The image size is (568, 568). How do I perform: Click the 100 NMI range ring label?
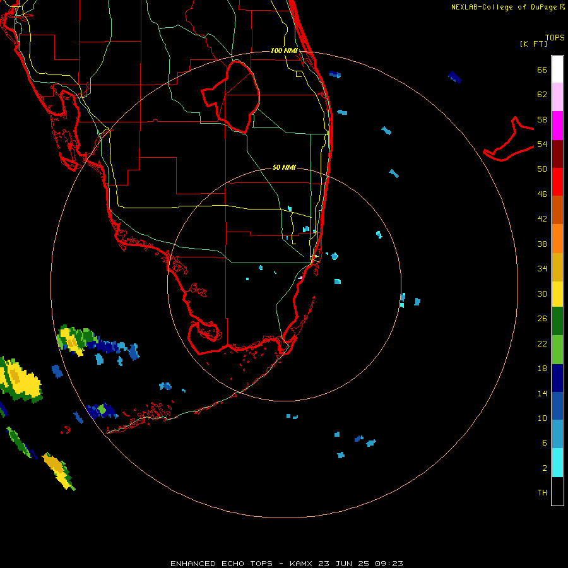(284, 50)
